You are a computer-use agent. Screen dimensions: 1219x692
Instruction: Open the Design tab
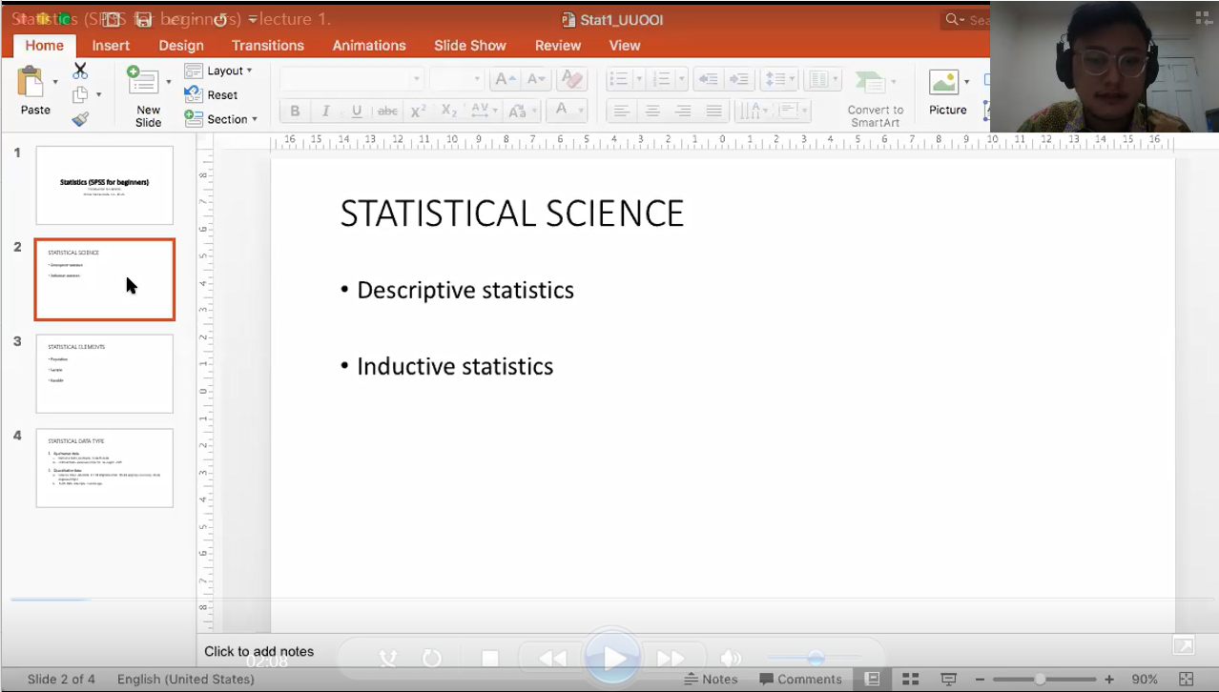(181, 45)
